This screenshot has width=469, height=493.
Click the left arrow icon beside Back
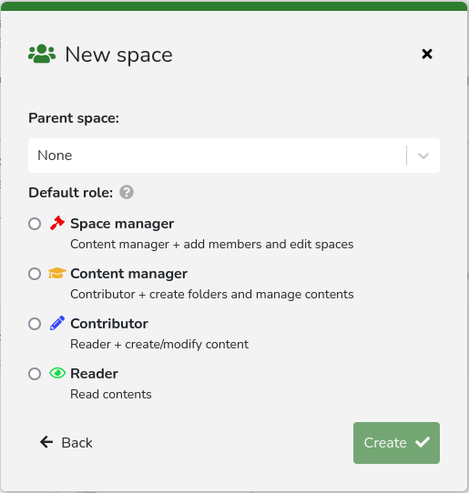pyautogui.click(x=46, y=442)
